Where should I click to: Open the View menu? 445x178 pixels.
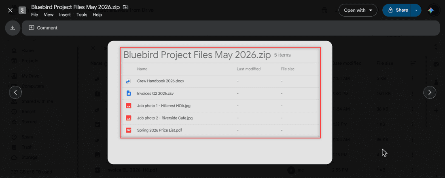pos(49,15)
